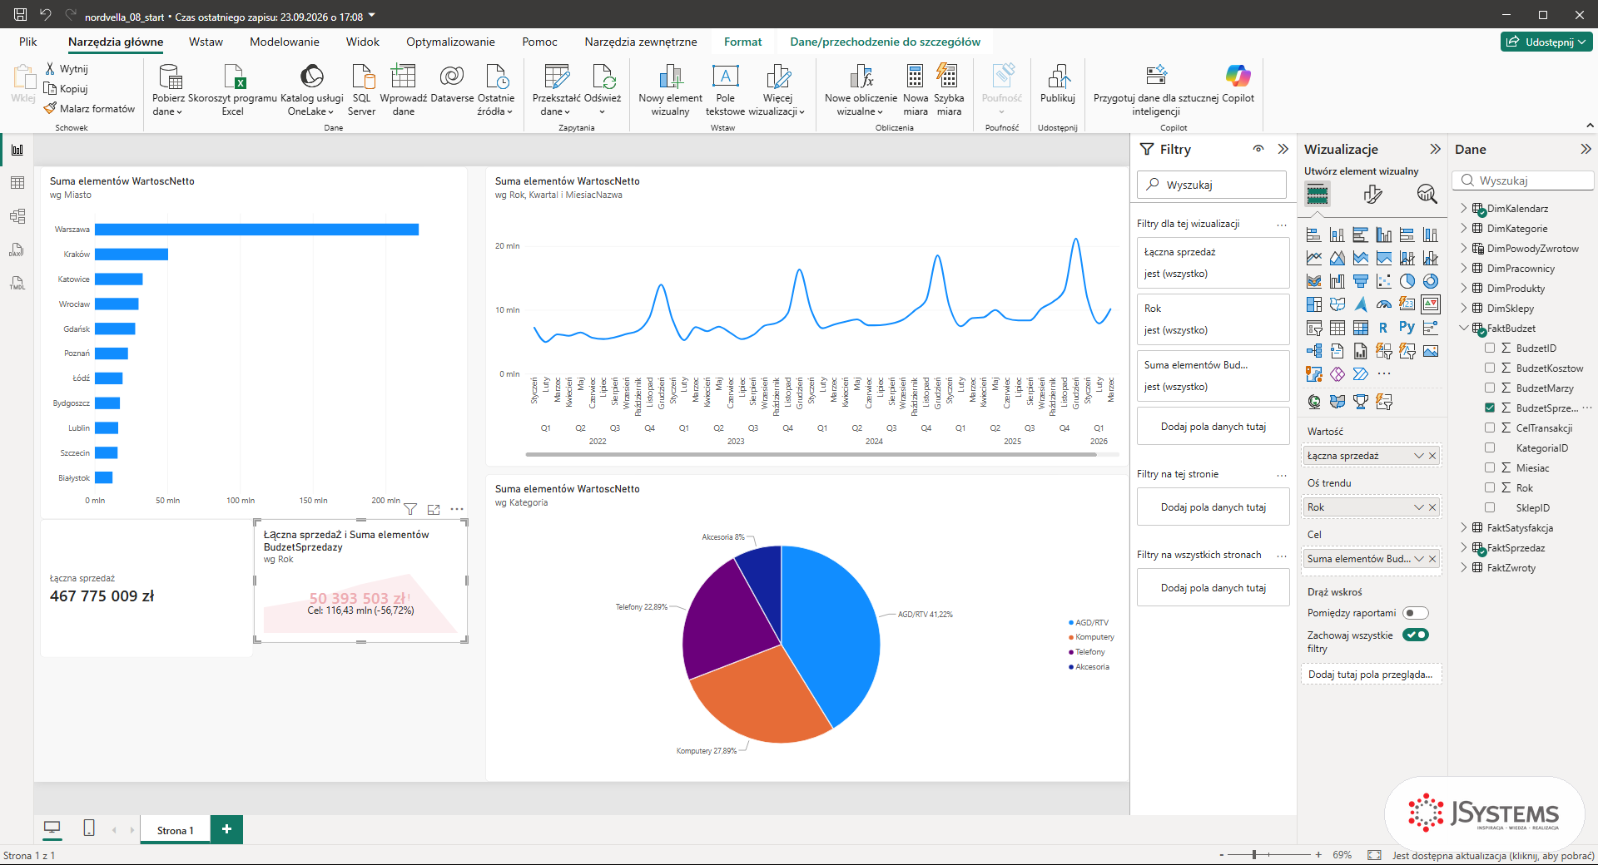Expand the FaktSprzedaz table
Viewport: 1598px width, 865px height.
click(1464, 547)
